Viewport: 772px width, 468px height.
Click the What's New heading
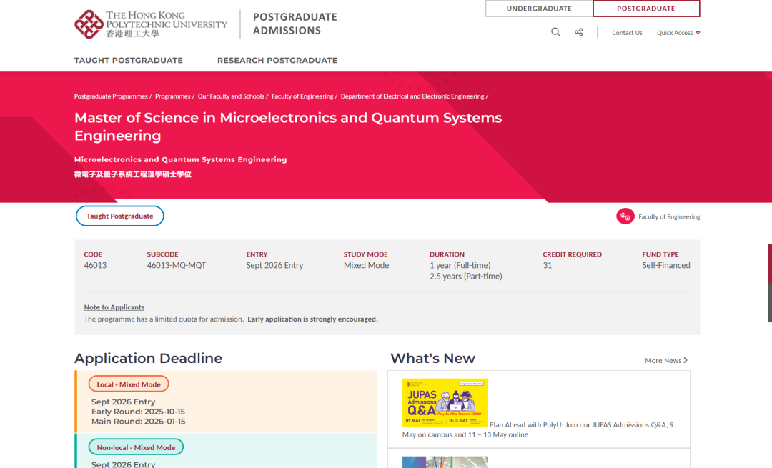(x=432, y=358)
